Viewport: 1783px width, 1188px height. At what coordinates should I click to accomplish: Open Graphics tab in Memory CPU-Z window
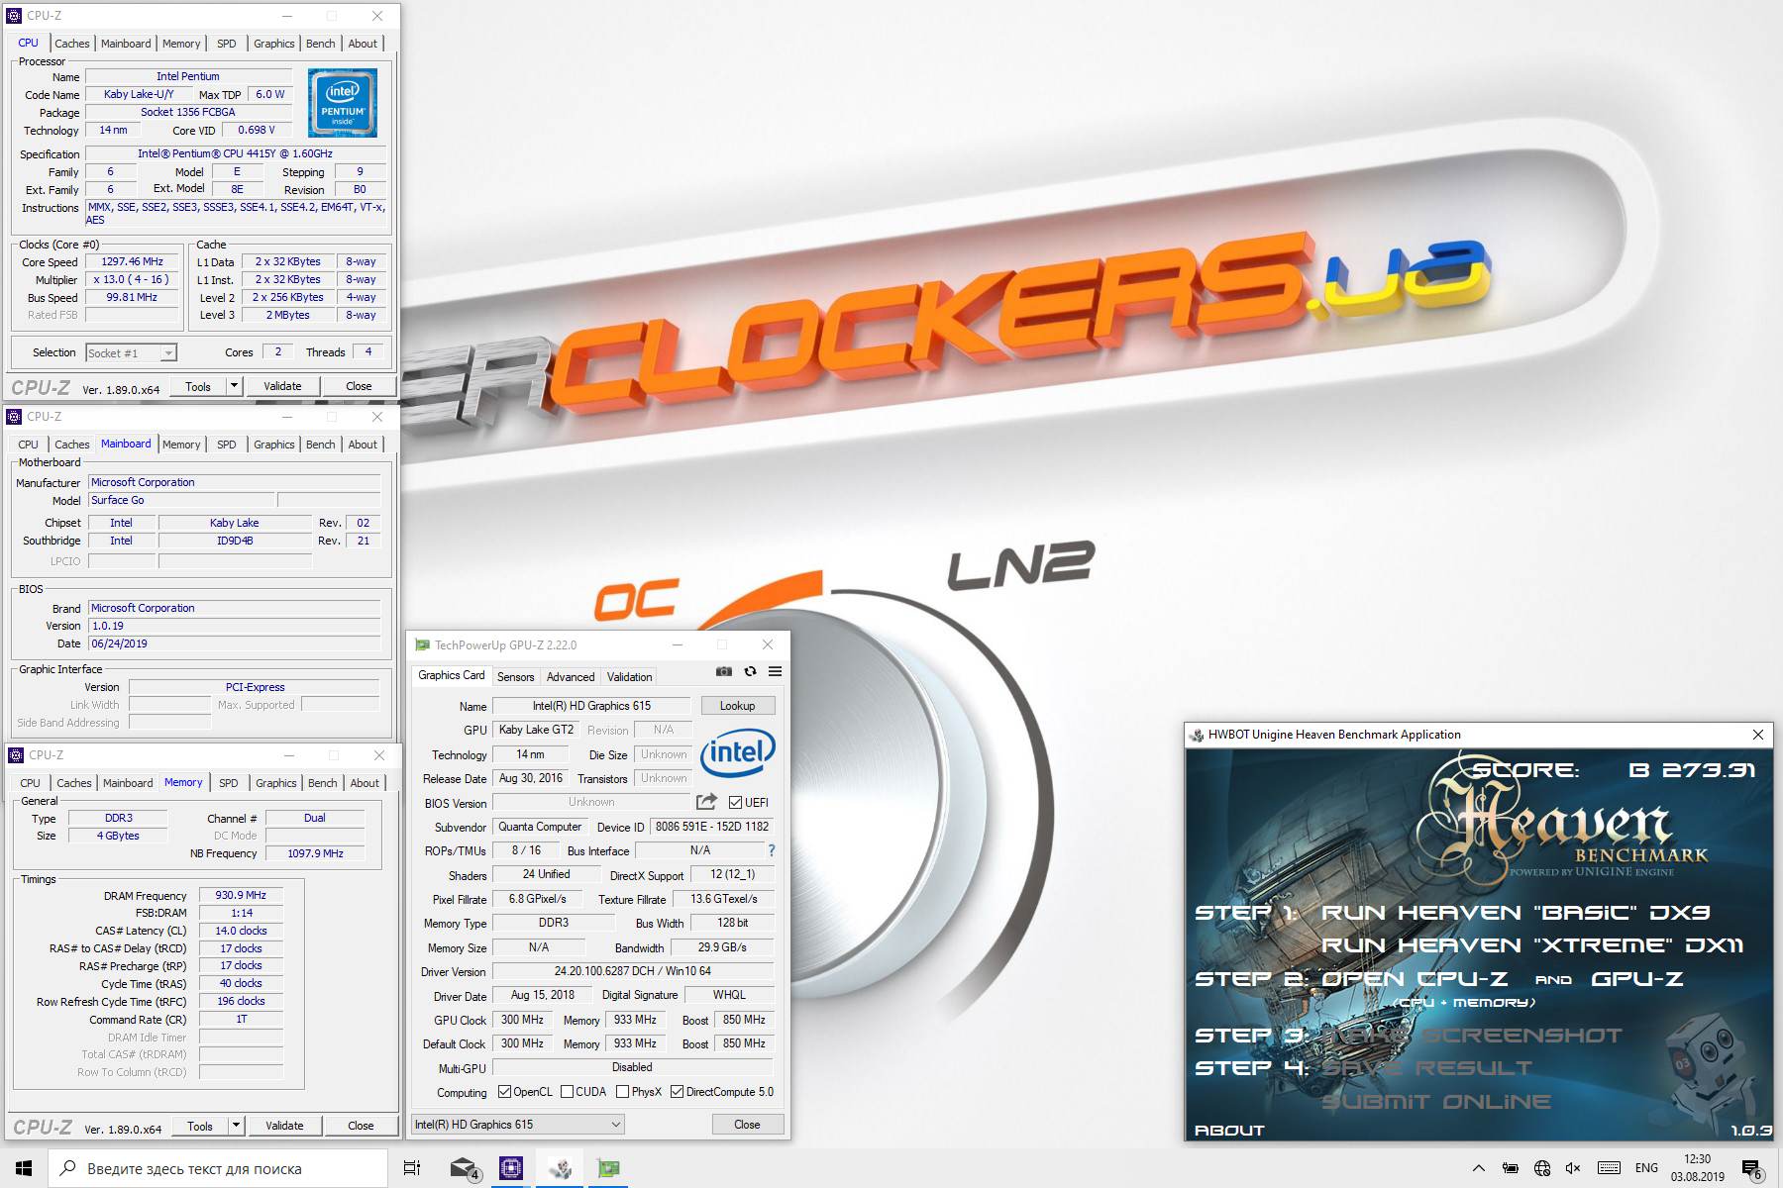[276, 783]
